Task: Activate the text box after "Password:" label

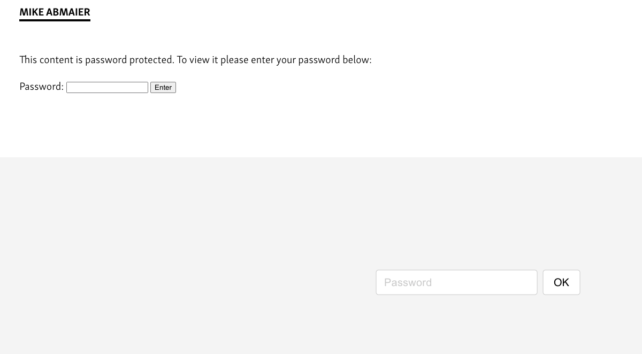Action: (x=107, y=87)
